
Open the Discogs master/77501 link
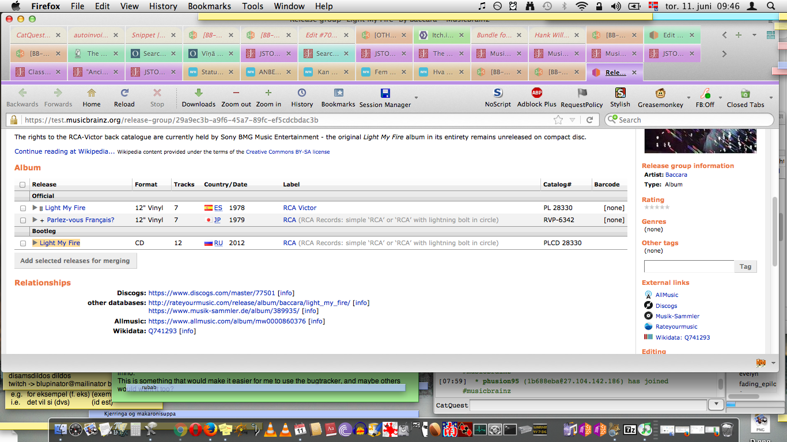pos(212,293)
